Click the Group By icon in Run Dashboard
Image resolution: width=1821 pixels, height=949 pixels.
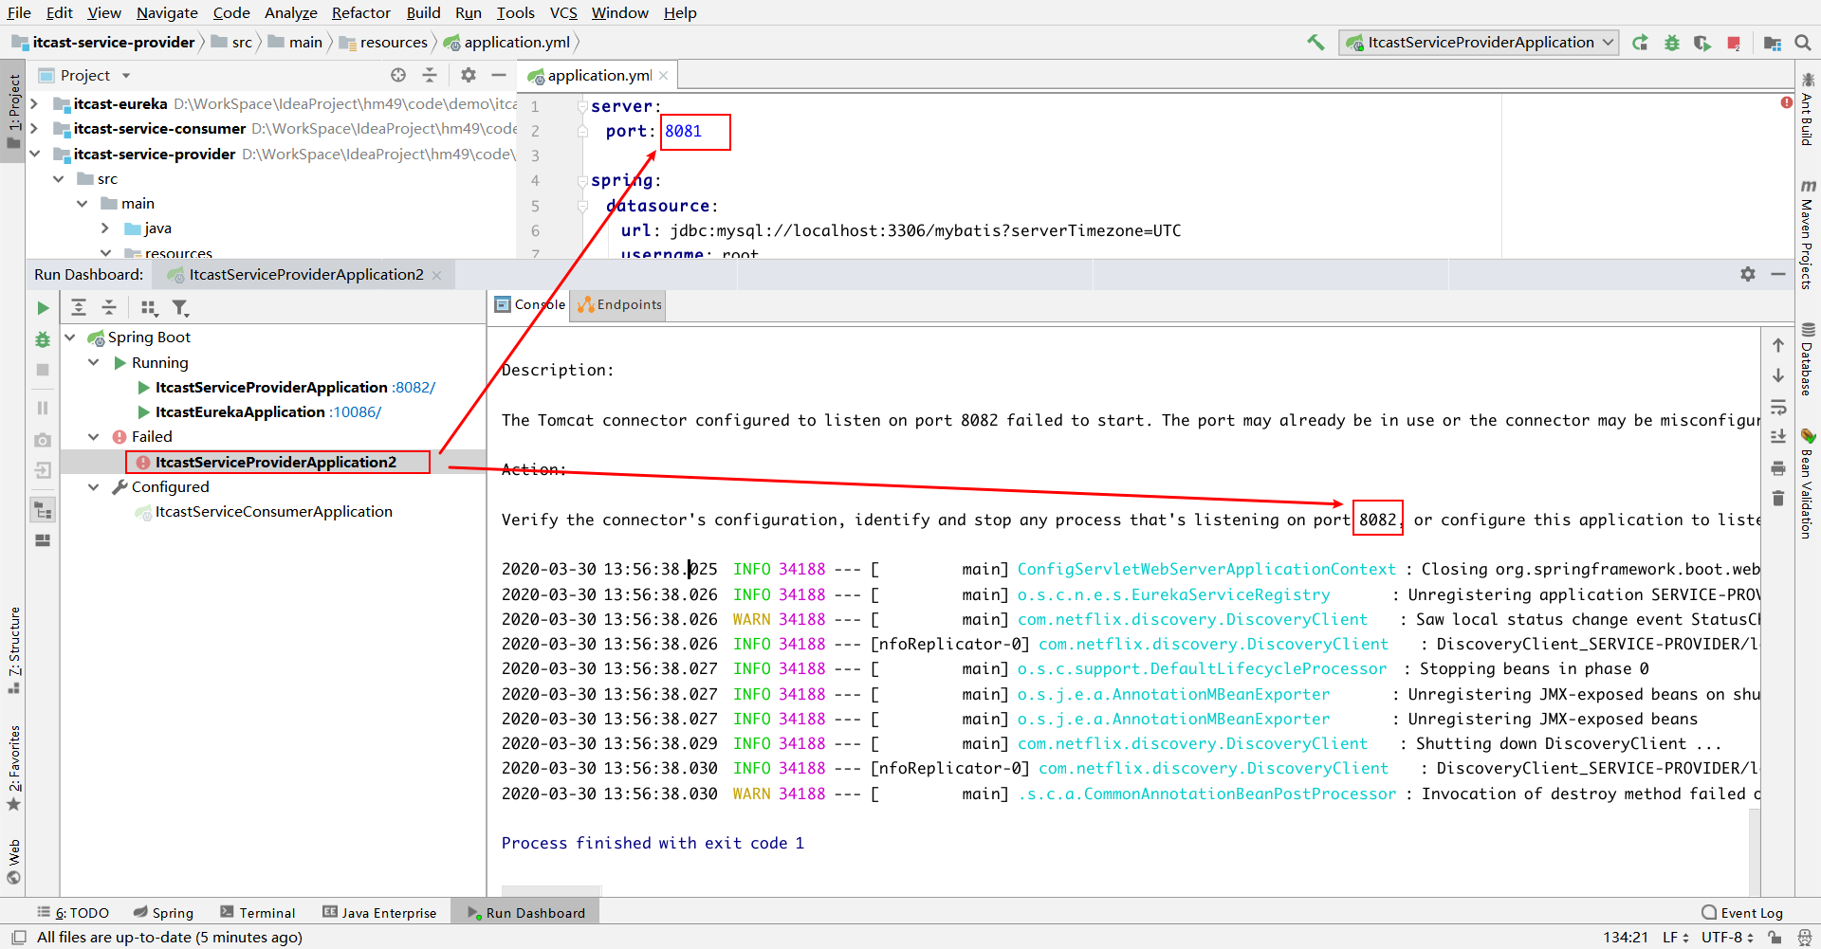pos(149,307)
